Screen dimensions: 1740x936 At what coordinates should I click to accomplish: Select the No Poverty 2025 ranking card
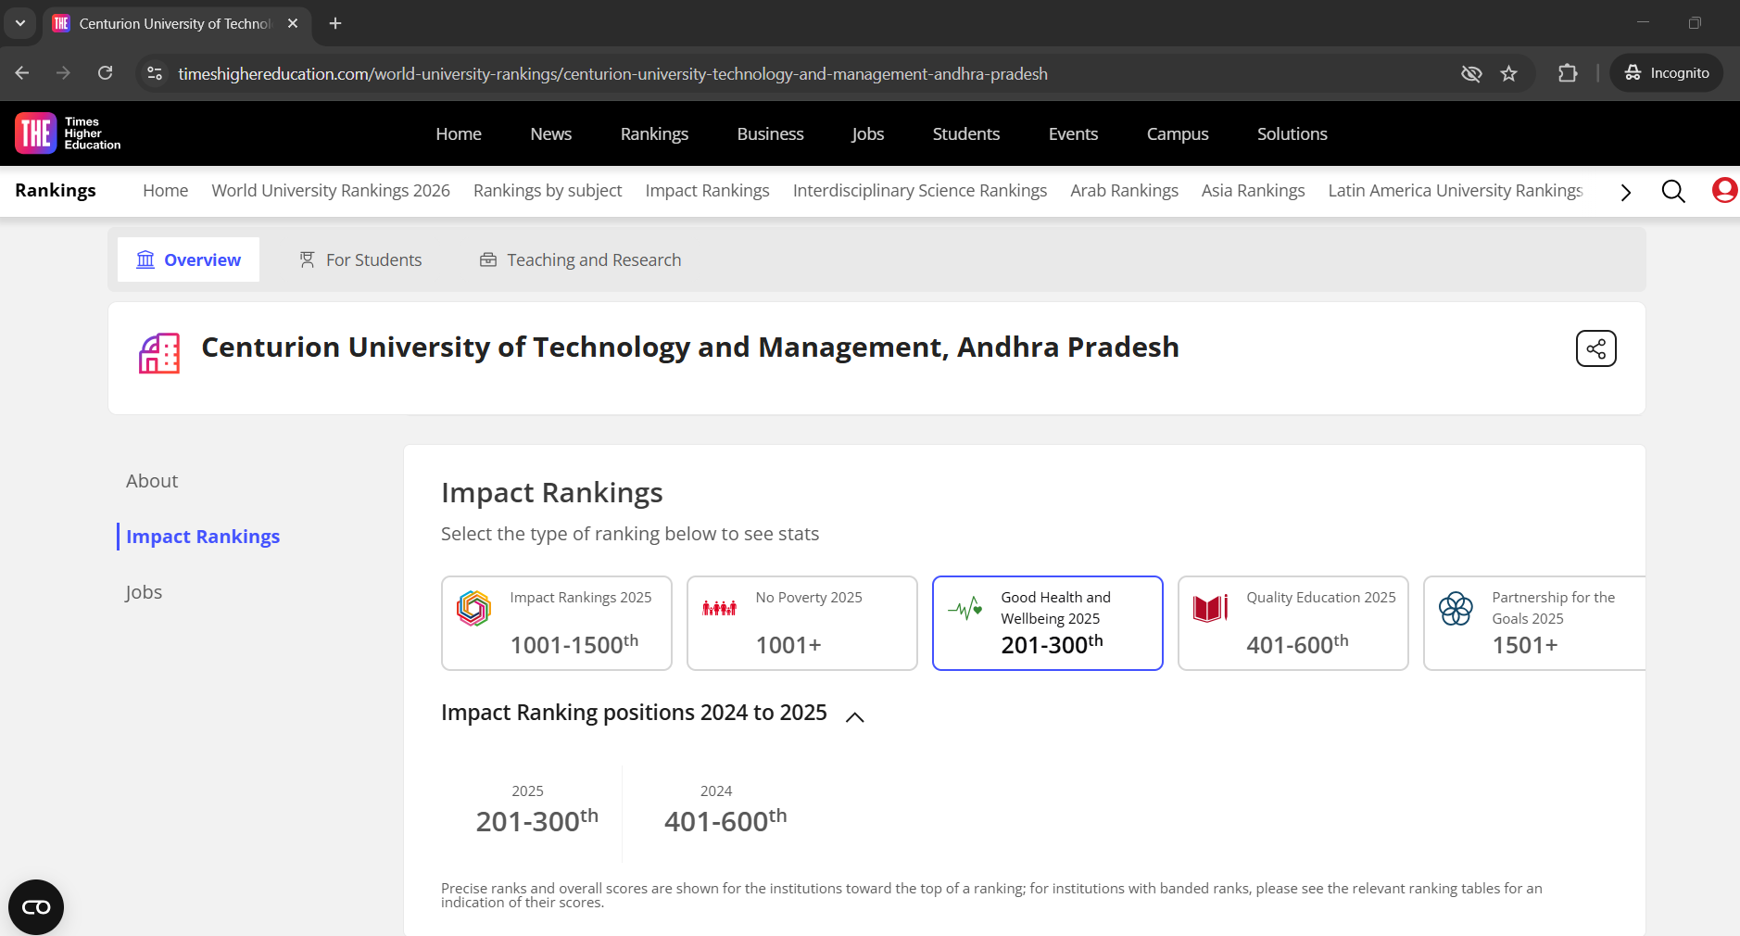click(801, 623)
